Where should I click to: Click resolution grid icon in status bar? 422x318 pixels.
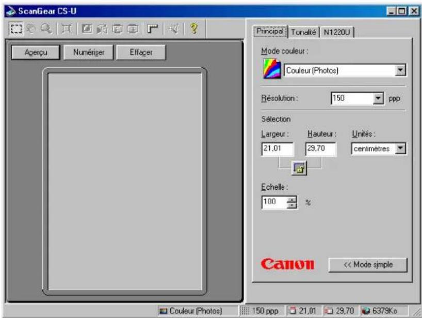(x=245, y=311)
